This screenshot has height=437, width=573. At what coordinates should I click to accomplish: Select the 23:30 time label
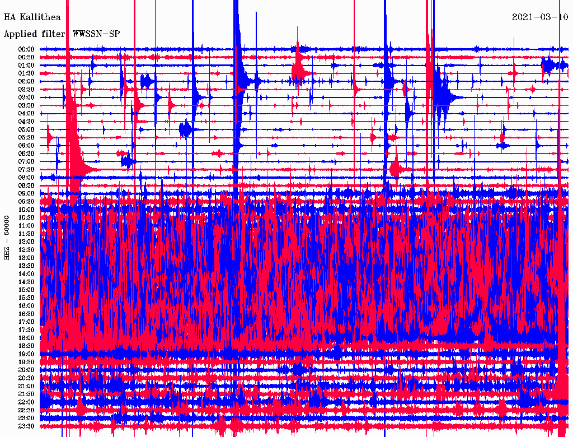tap(26, 426)
